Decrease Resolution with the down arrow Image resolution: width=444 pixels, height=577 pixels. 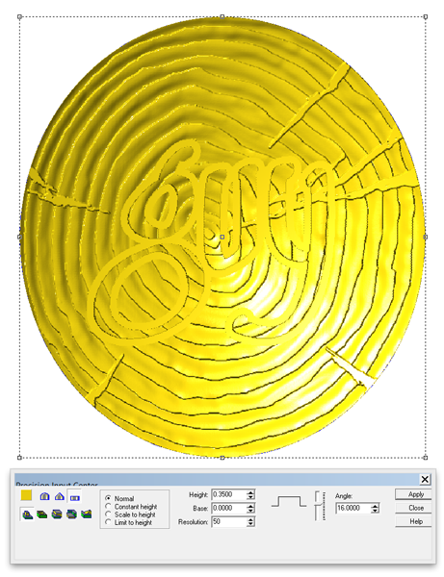[x=250, y=524]
